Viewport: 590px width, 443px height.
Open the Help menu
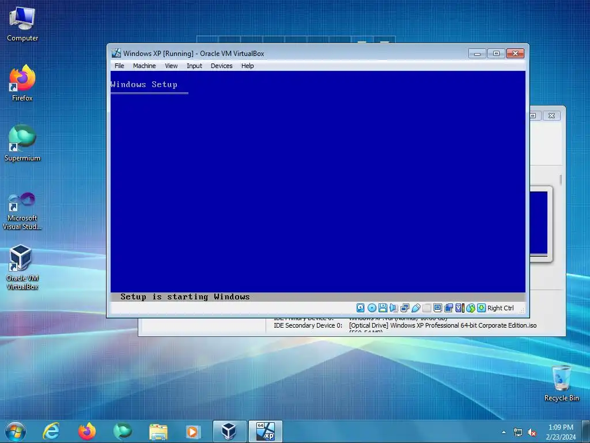(x=248, y=66)
